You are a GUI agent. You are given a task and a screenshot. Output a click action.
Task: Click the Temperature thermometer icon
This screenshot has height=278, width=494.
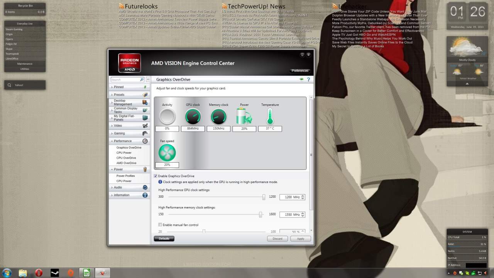click(x=270, y=116)
